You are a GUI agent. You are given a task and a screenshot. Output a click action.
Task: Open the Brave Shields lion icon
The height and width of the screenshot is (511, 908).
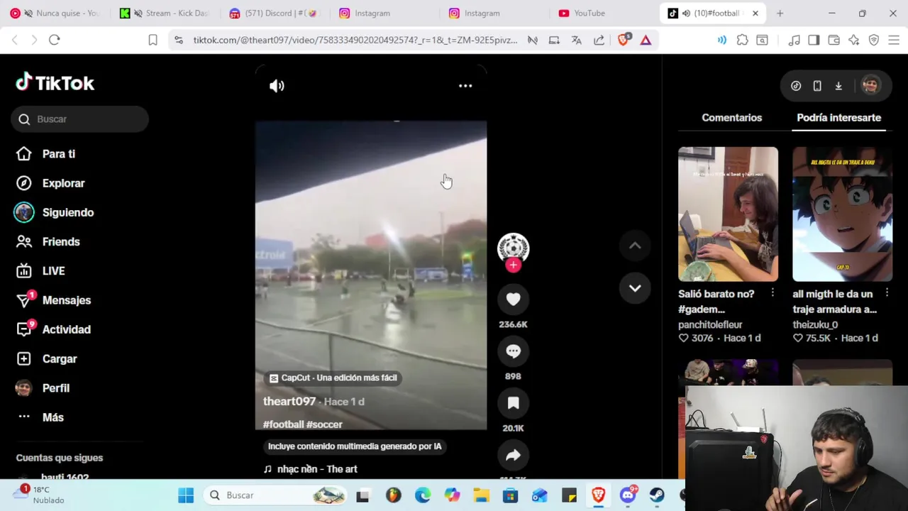tap(623, 40)
